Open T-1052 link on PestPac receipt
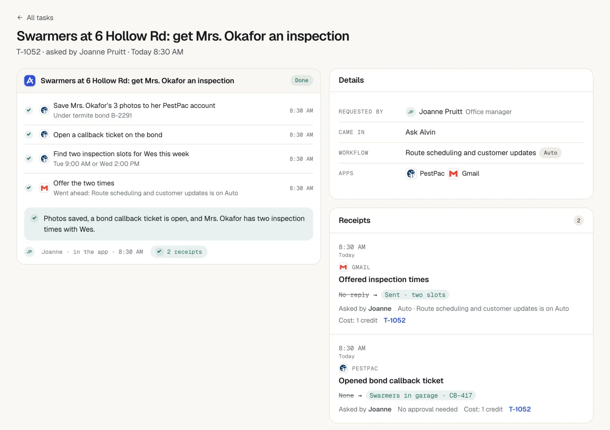The width and height of the screenshot is (610, 430). point(520,409)
